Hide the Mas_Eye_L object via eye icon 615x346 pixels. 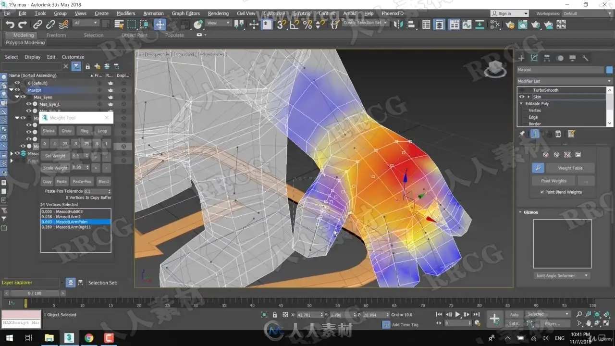[29, 104]
